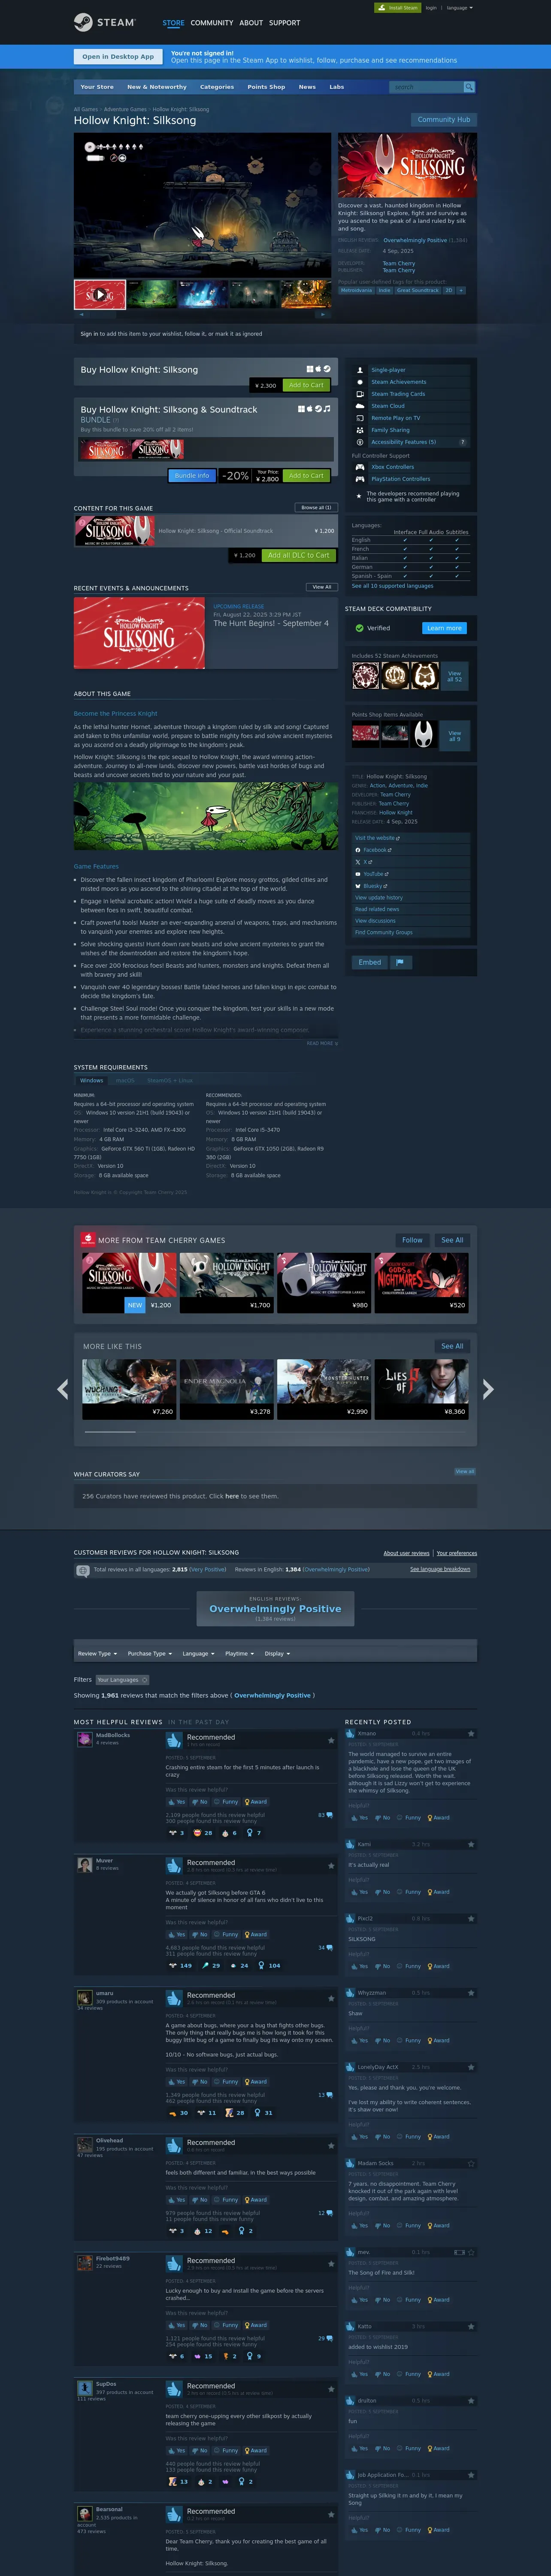The image size is (551, 2576).
Task: Click the Xbox Controllers gamepad icon
Action: [360, 467]
